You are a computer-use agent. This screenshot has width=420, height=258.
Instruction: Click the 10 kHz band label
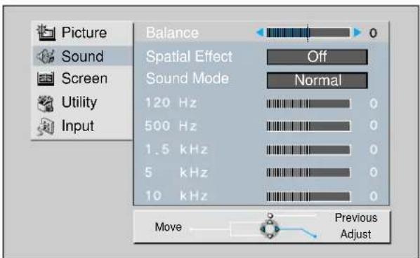point(176,196)
